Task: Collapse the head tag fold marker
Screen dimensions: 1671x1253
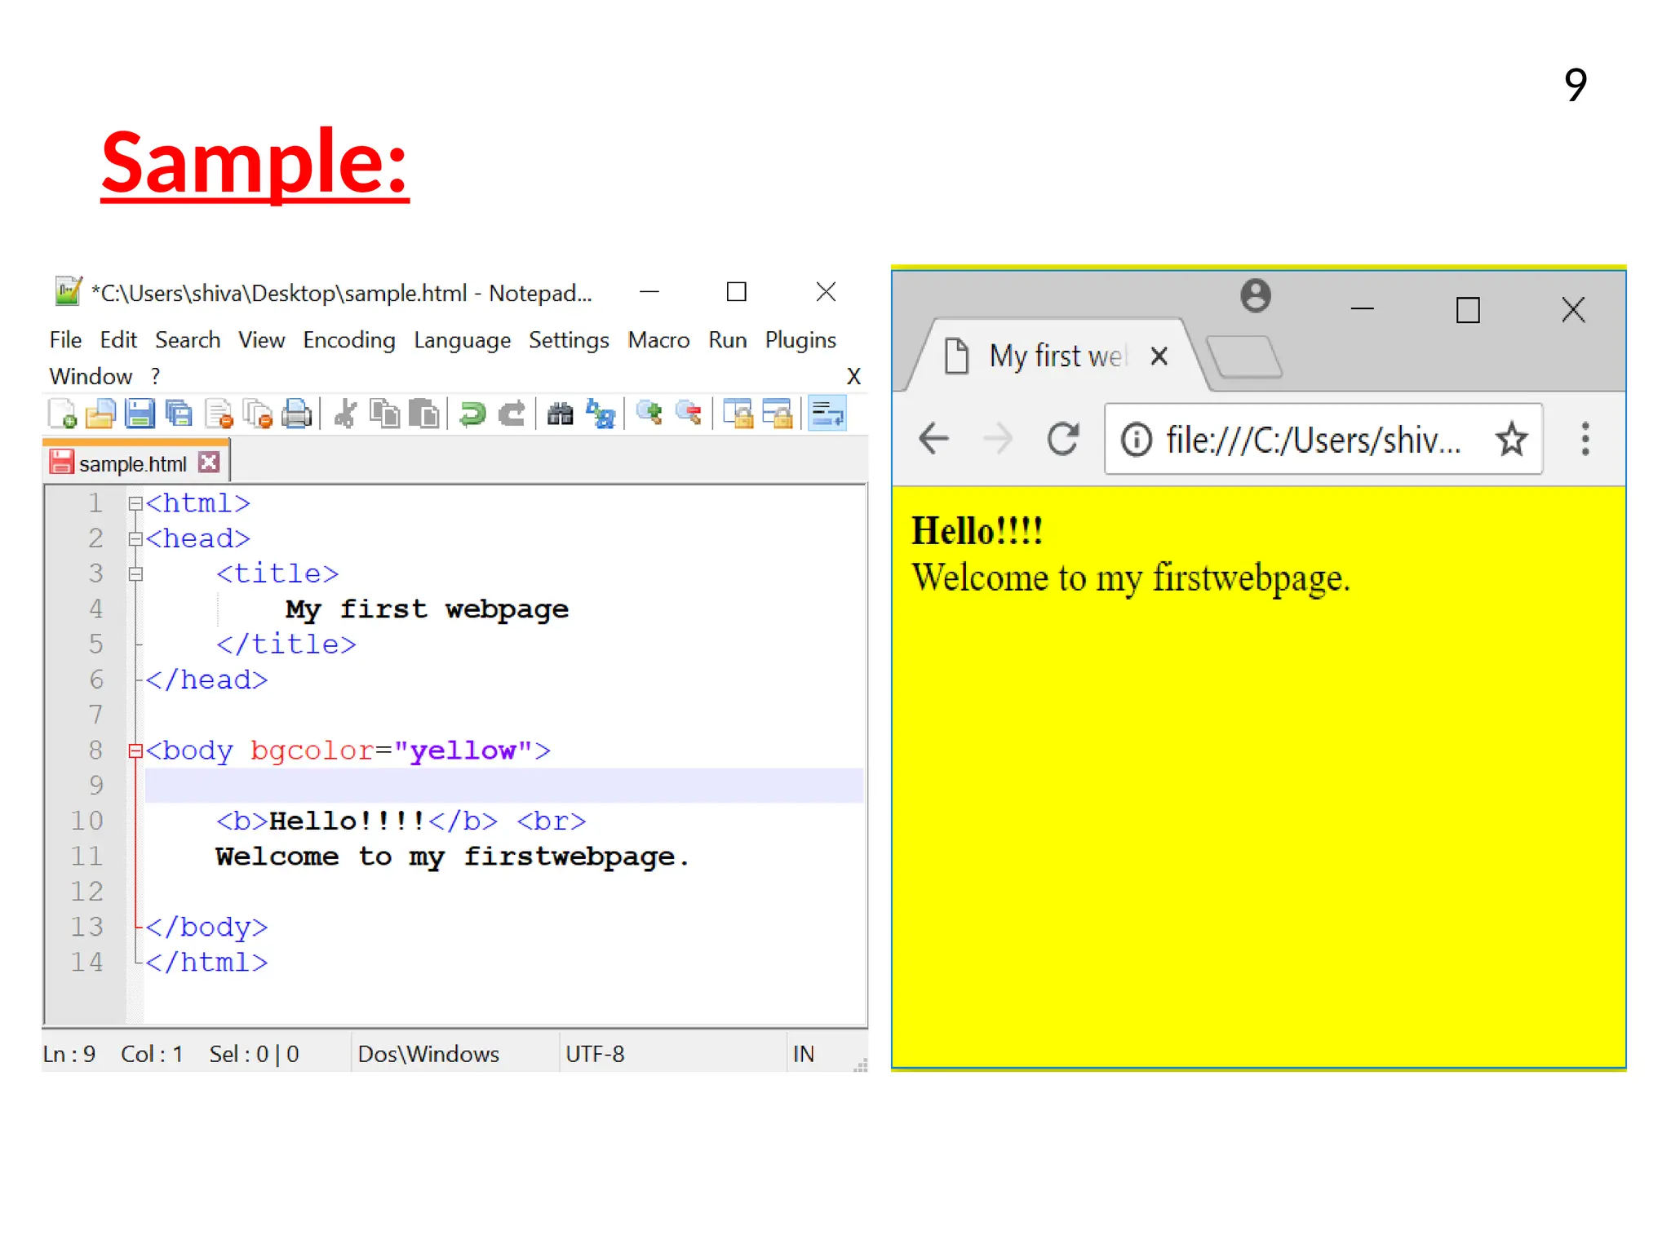Action: [x=135, y=539]
